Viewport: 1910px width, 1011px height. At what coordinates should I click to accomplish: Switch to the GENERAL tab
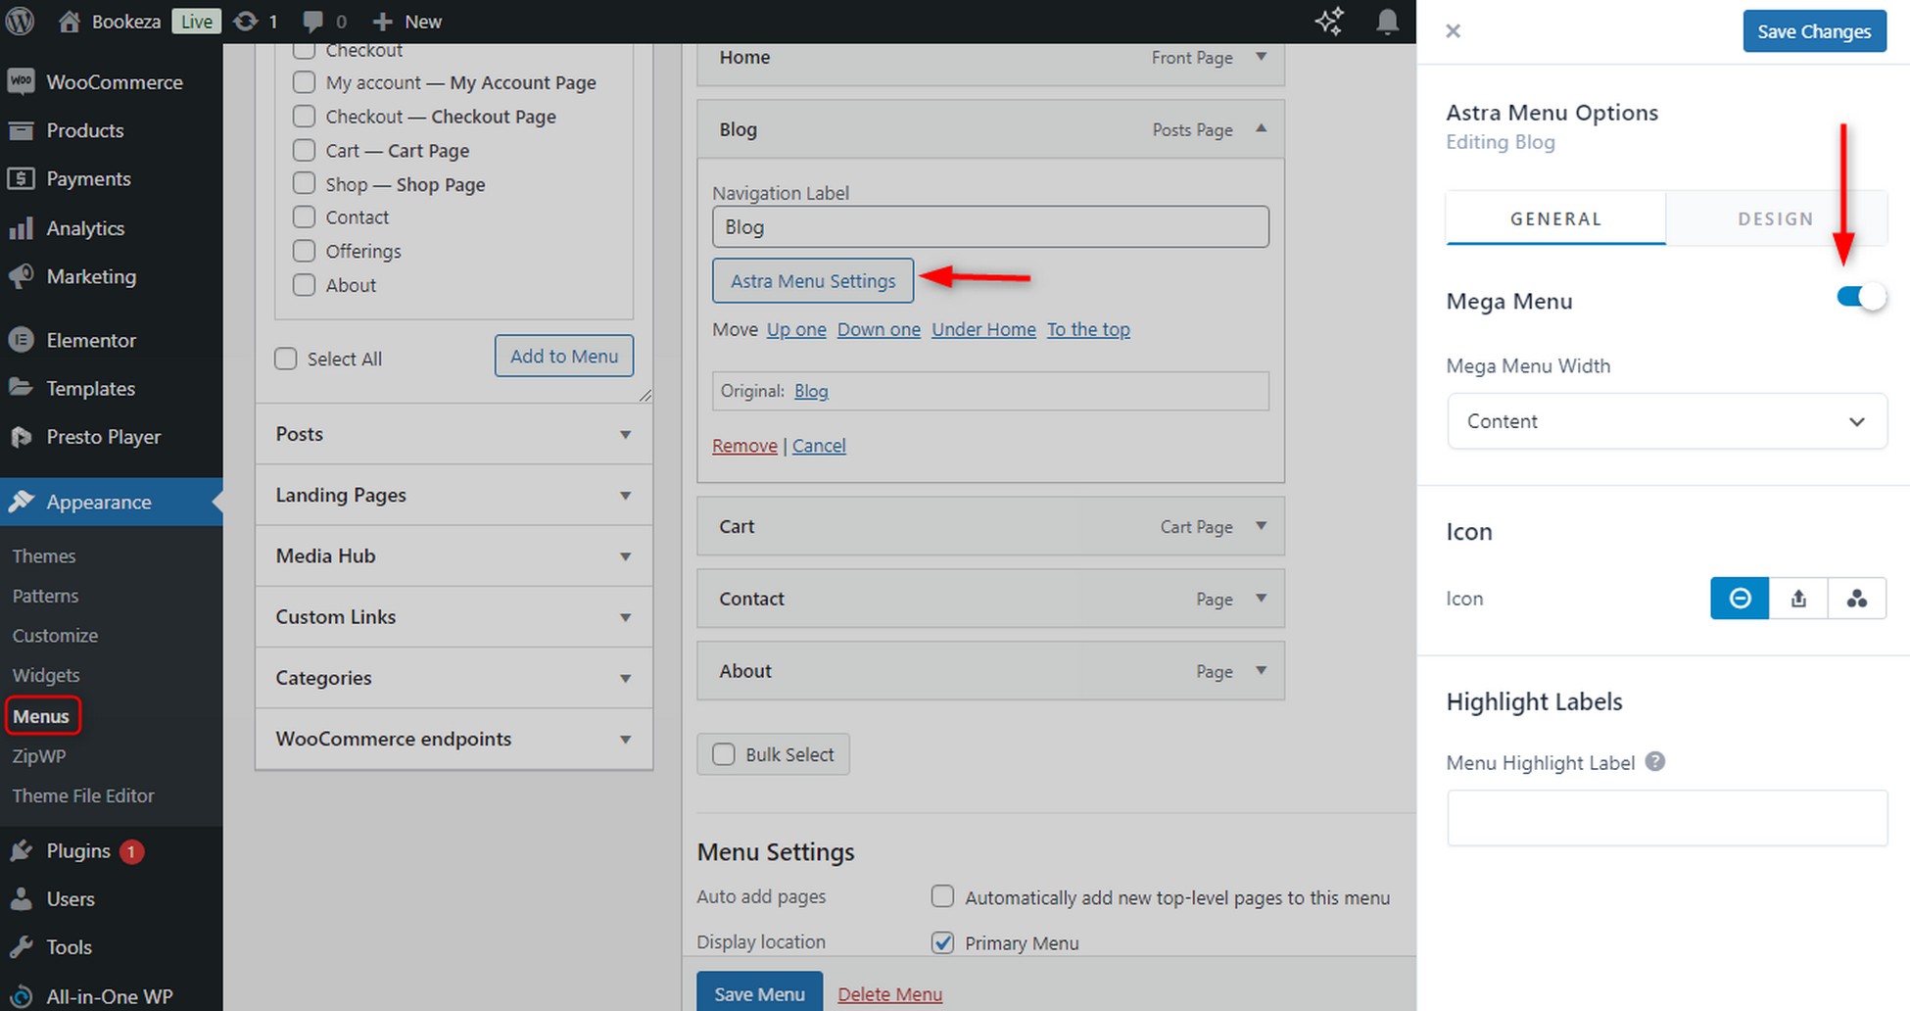[1555, 218]
